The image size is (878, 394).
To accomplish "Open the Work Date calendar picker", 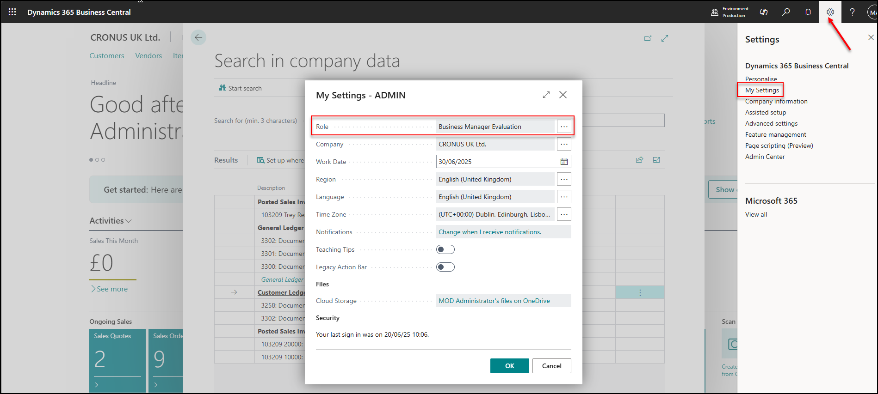I will (564, 162).
